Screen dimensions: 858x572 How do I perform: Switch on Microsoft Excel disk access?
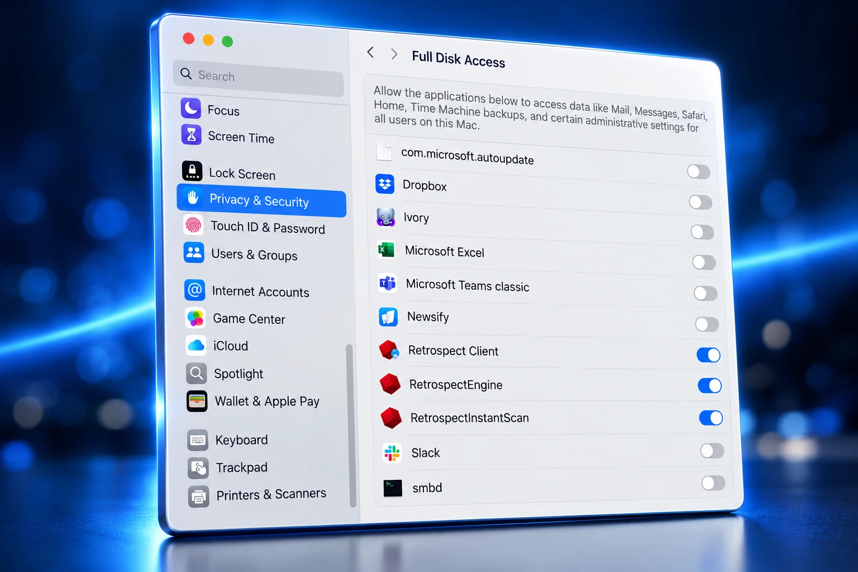(704, 262)
